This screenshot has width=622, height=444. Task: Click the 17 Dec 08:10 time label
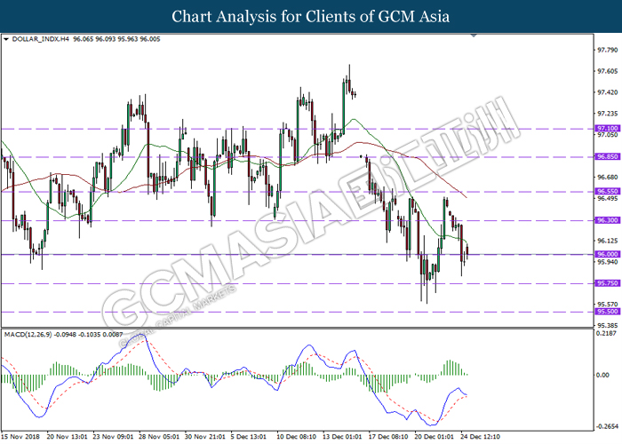[x=389, y=437]
